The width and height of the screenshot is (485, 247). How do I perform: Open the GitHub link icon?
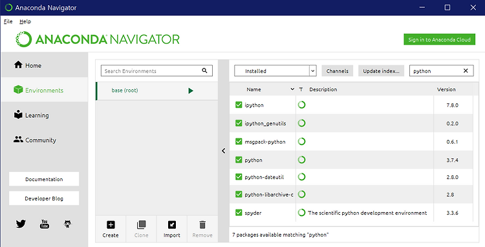click(68, 224)
